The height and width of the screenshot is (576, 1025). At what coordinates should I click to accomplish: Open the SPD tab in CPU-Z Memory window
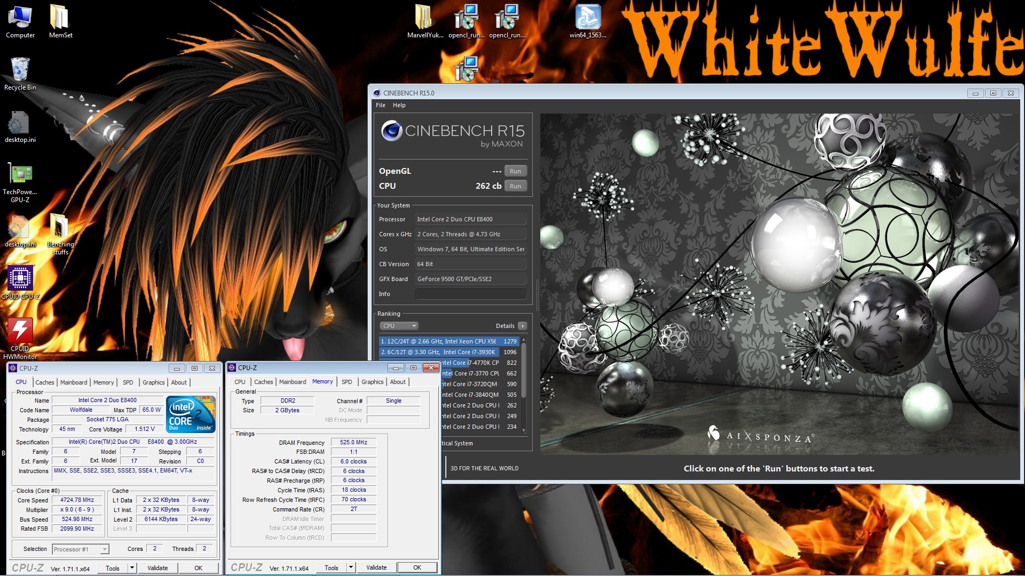(x=347, y=382)
